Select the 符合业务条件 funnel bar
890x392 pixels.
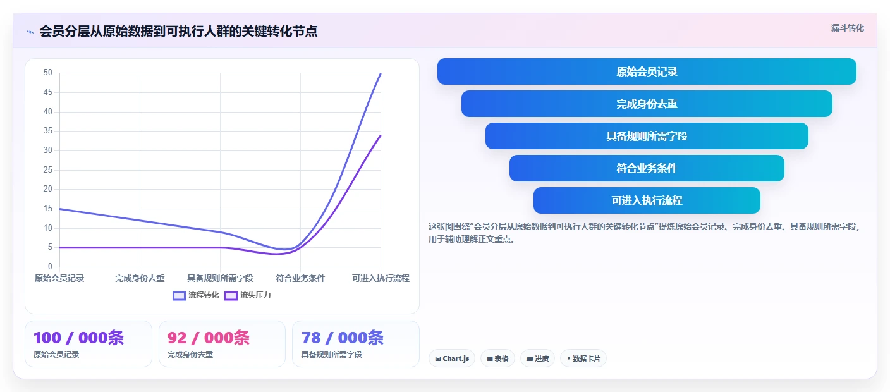[x=647, y=168]
